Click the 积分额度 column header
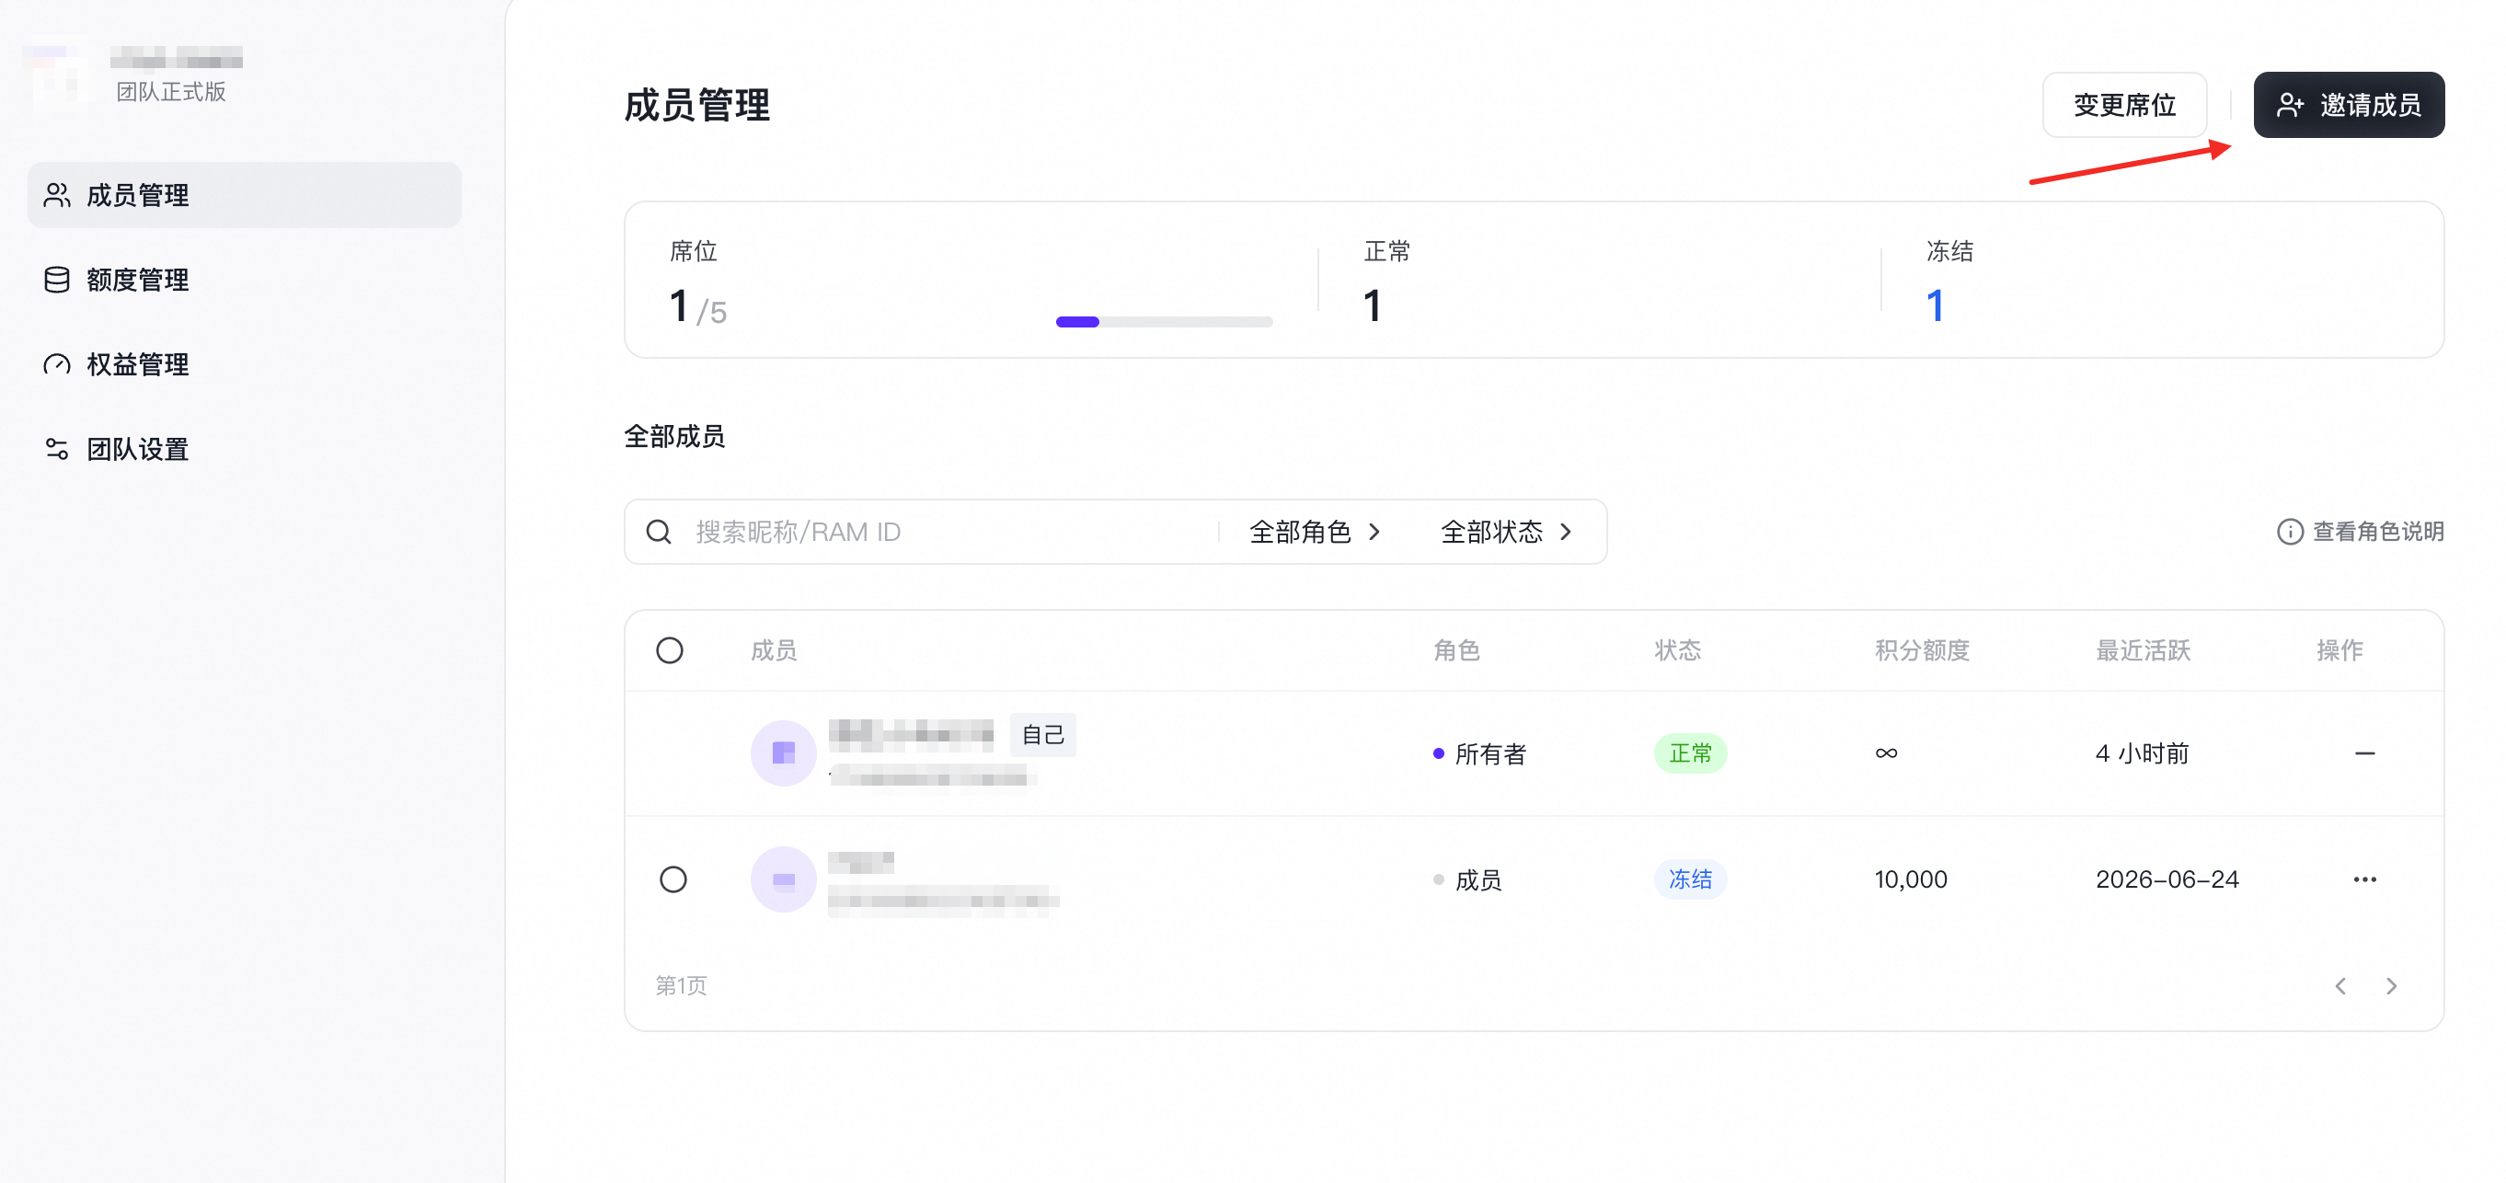Image resolution: width=2506 pixels, height=1183 pixels. 1923,651
